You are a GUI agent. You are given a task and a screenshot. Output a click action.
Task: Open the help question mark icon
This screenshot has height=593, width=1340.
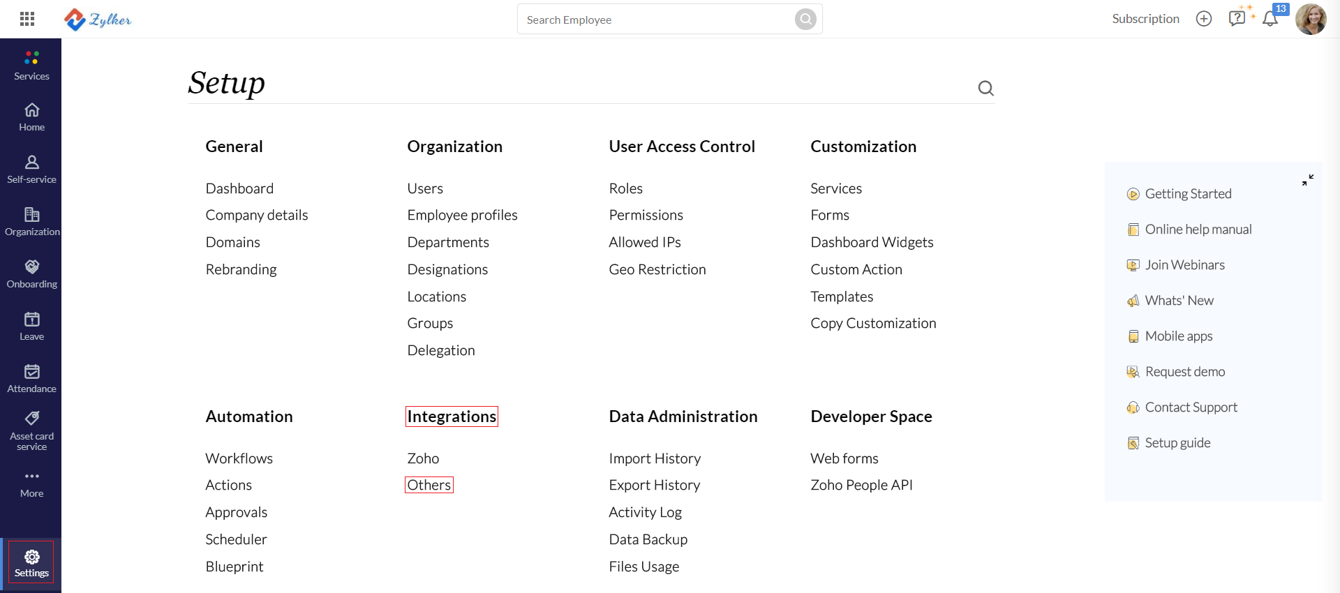coord(1237,18)
